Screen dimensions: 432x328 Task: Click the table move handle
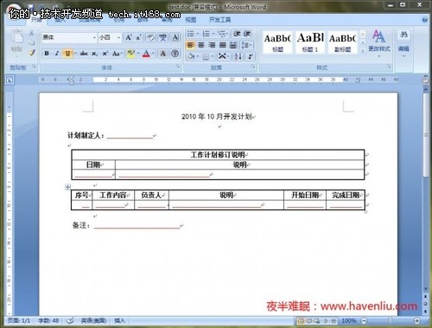pyautogui.click(x=68, y=187)
